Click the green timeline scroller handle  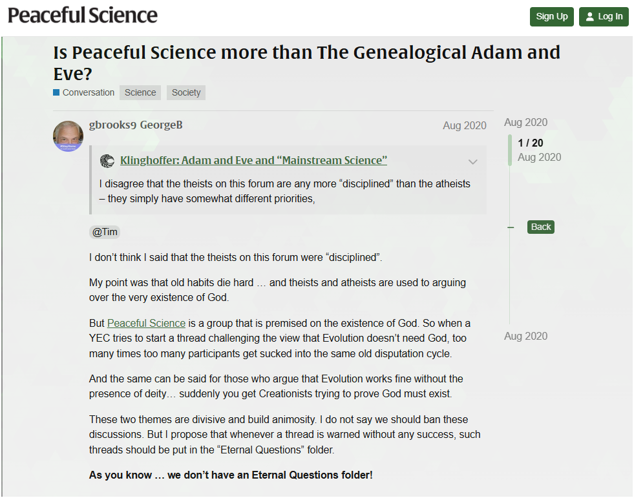510,150
